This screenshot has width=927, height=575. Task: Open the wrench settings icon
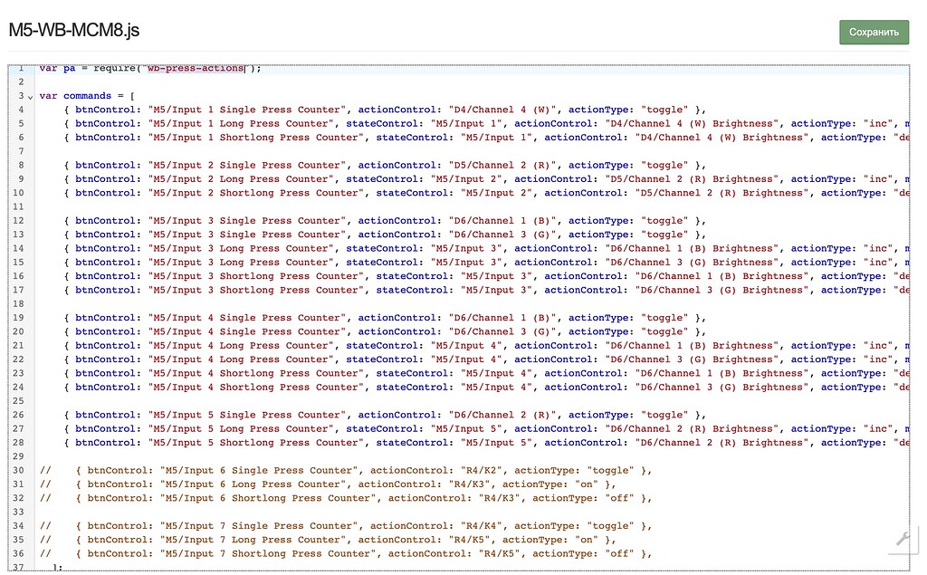(902, 541)
